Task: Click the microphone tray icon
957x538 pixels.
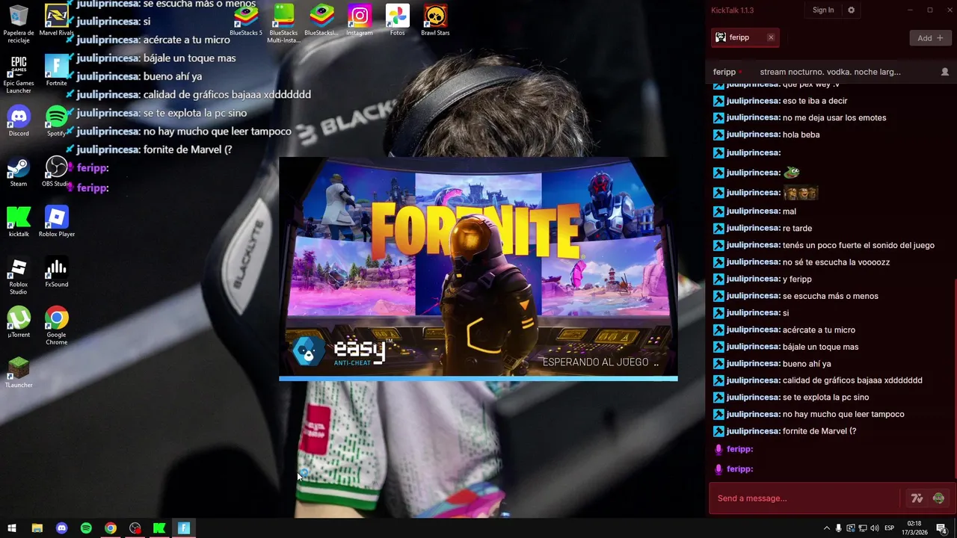Action: click(838, 528)
